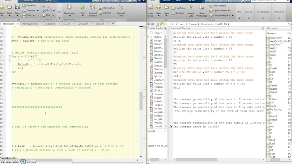Switch to the Error.m editor tab
Image resolution: width=292 pixels, height=164 pixels.
pos(100,24)
